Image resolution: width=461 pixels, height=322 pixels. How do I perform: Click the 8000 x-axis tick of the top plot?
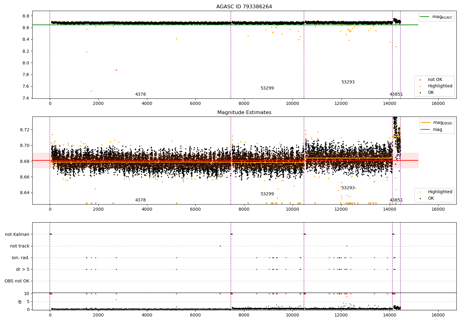click(244, 103)
